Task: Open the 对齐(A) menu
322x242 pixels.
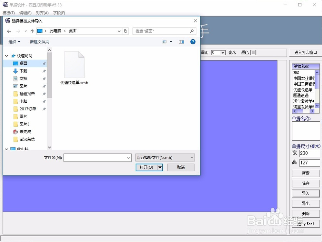Action: click(42, 13)
